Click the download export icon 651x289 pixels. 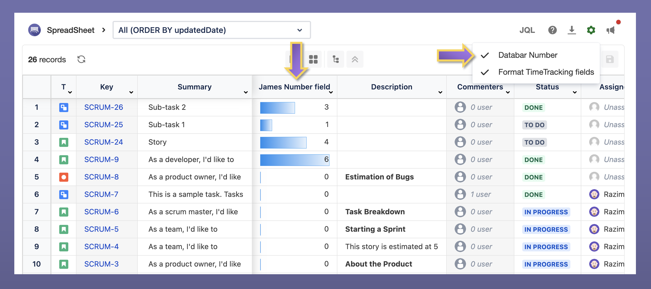coord(572,30)
